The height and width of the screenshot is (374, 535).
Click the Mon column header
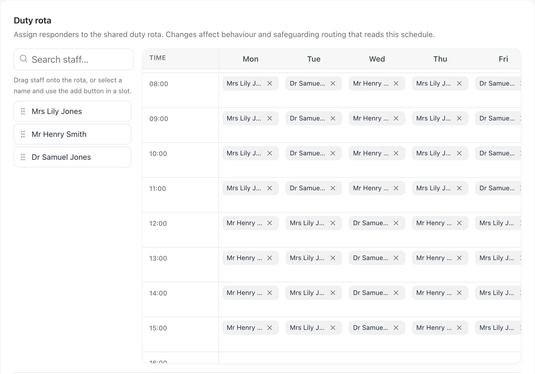251,59
